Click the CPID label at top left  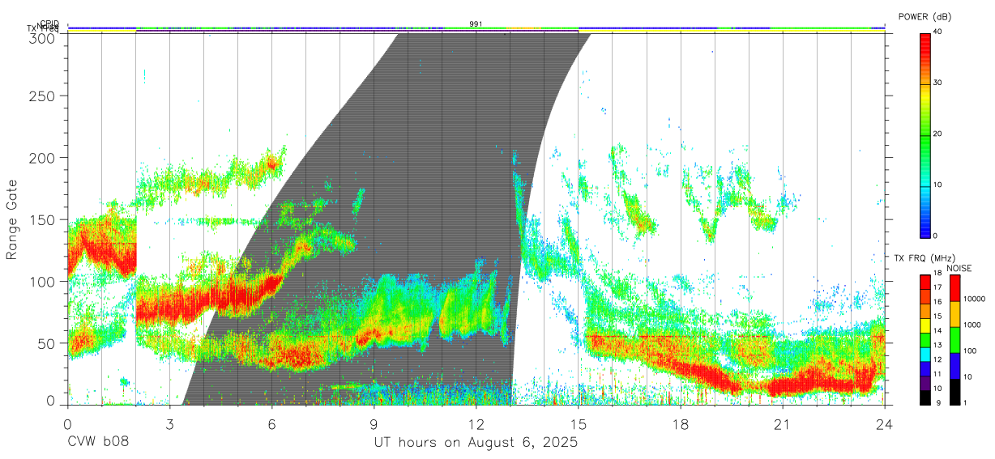49,23
